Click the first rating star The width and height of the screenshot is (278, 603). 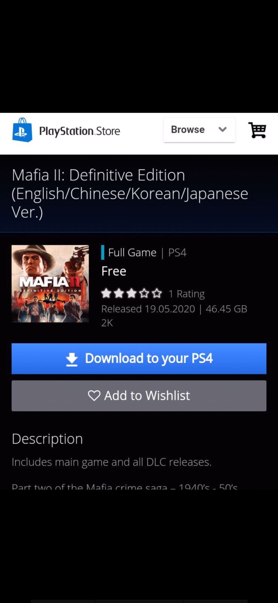(106, 293)
